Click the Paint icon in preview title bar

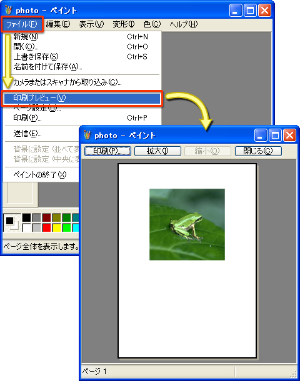click(x=87, y=135)
